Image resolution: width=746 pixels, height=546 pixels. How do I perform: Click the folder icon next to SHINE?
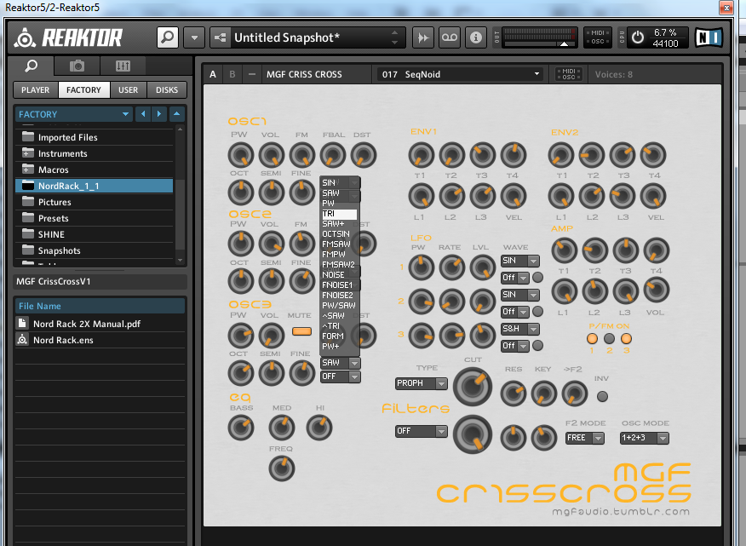(x=28, y=234)
